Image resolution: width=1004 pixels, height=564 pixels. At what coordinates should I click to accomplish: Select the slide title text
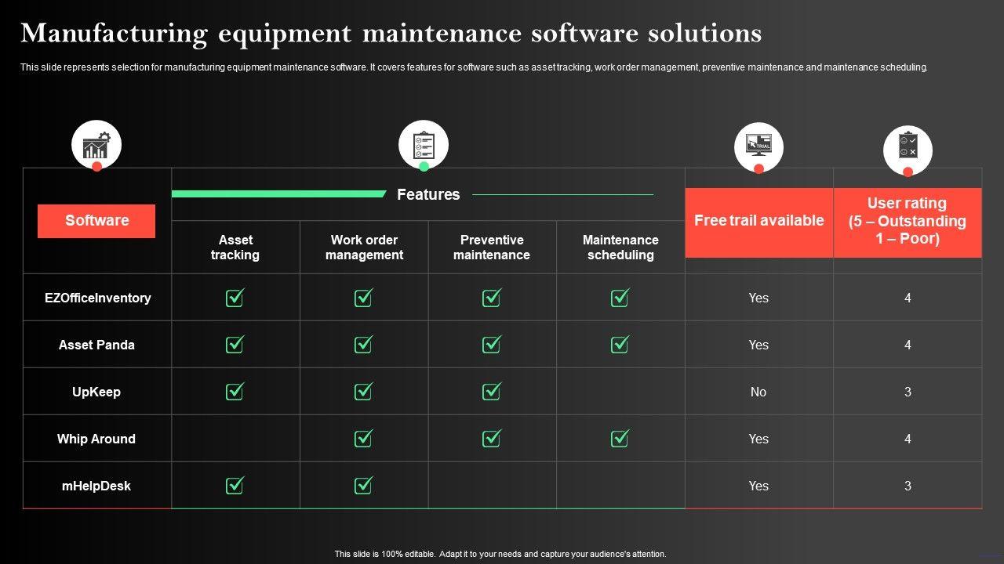click(391, 33)
